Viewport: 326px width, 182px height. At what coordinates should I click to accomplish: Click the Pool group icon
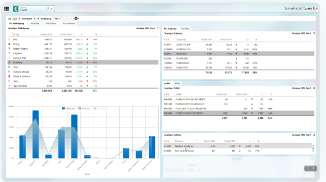click(x=9, y=39)
